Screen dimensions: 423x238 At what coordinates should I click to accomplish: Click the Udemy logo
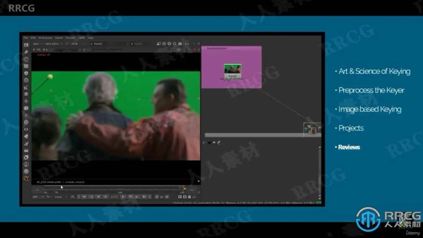coord(413,233)
